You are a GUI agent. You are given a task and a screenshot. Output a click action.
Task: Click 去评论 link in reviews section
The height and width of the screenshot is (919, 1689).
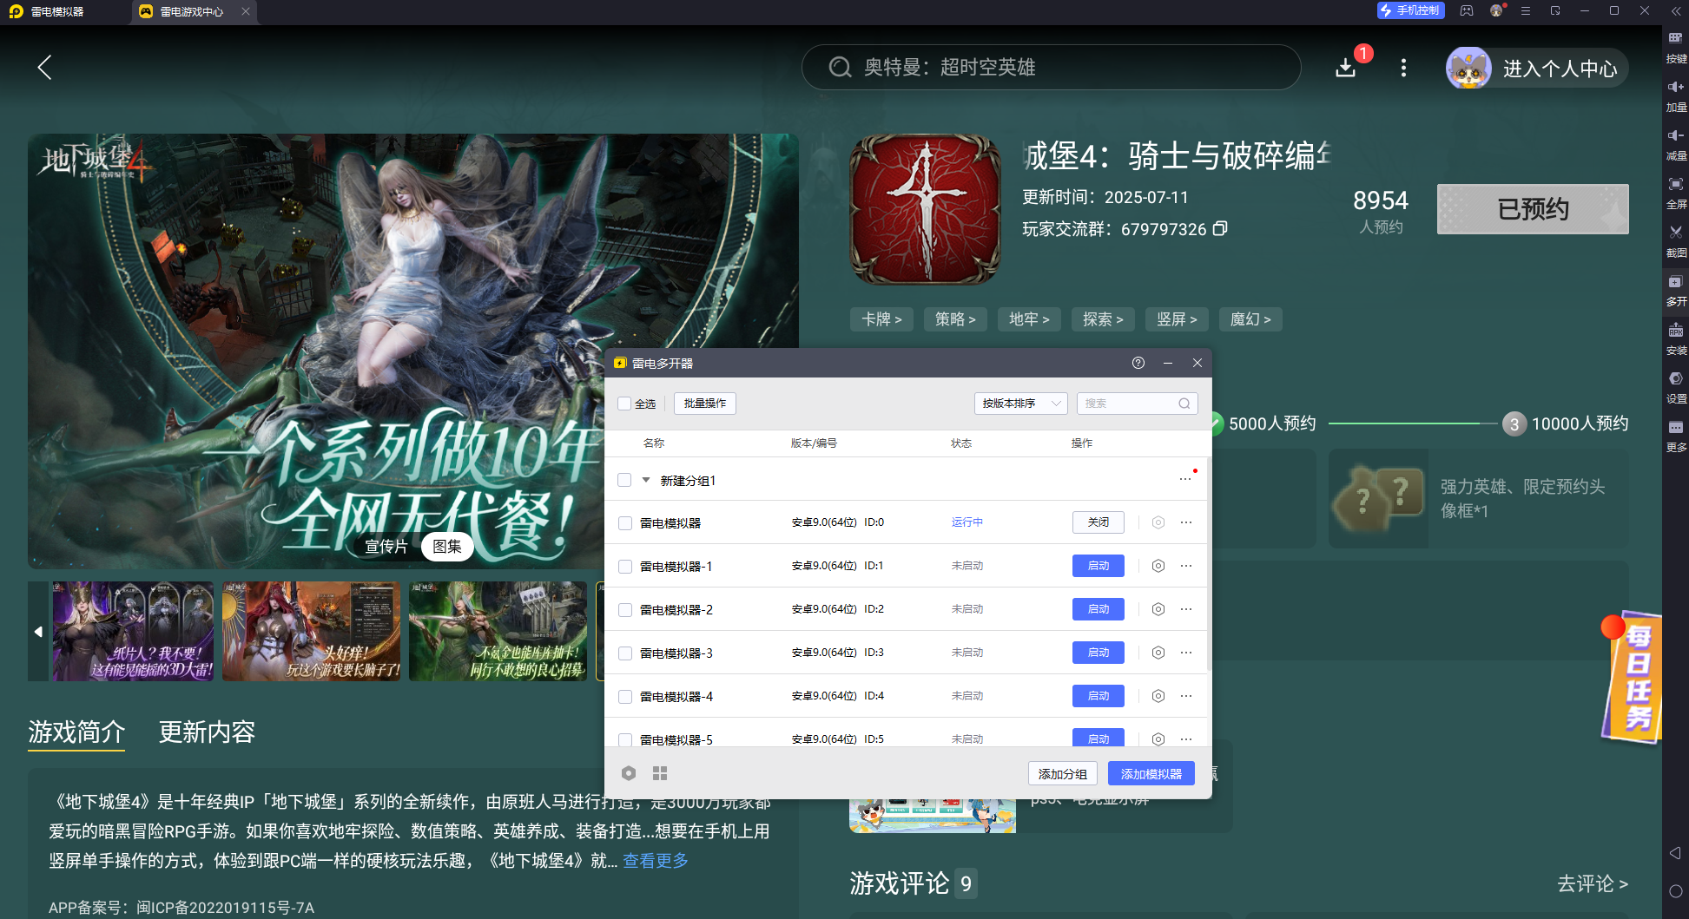click(x=1593, y=883)
